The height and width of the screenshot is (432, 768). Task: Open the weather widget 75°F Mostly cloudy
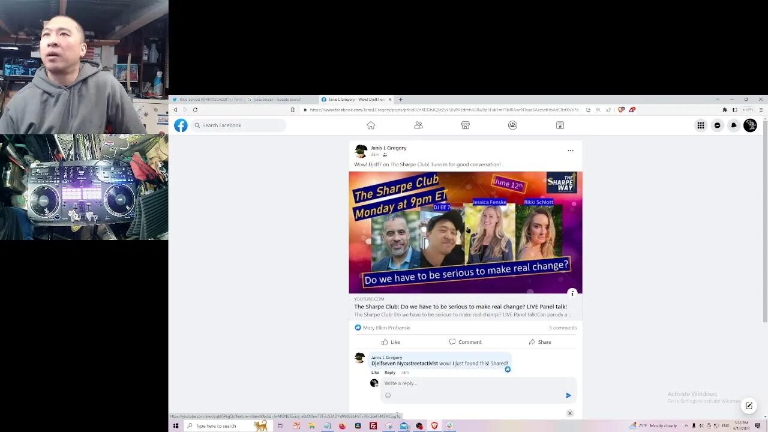[x=653, y=426]
